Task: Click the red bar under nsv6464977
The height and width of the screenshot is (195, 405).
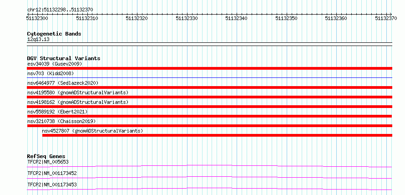Action: (209, 87)
